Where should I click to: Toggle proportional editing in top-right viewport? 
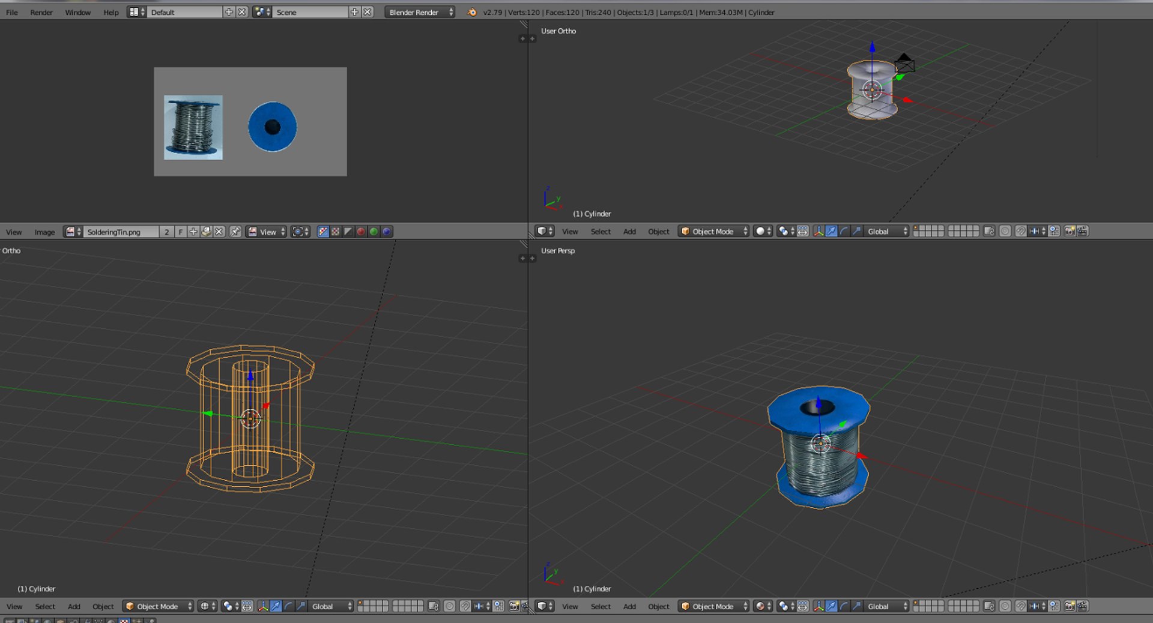coord(1005,231)
